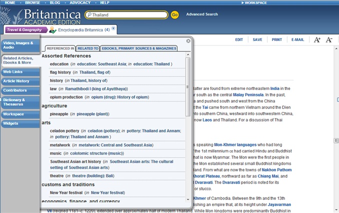This screenshot has width=339, height=213.
Task: Click the magnifier icon in search box
Action: pos(89,14)
